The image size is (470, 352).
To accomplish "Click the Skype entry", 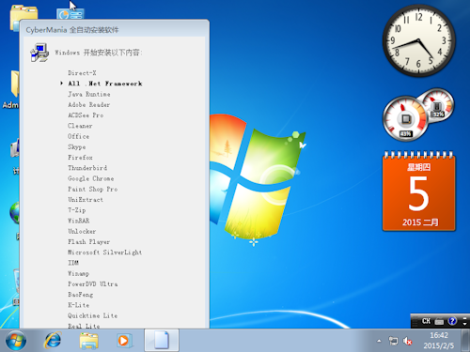I will point(77,146).
